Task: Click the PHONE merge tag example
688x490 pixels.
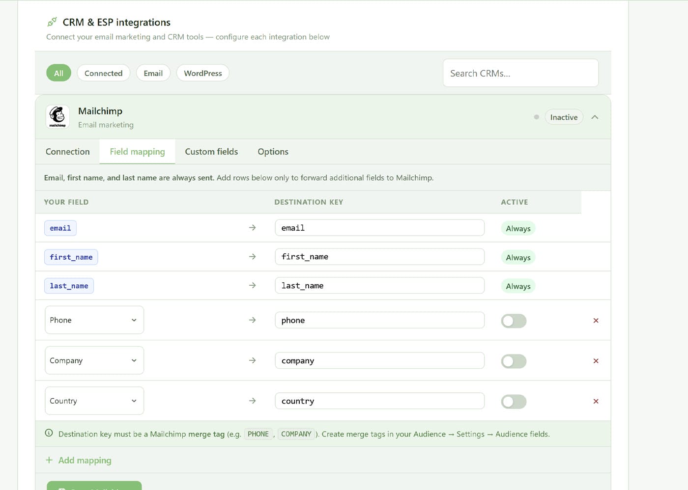Action: [x=258, y=434]
